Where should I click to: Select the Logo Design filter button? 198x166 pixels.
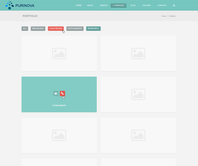55,29
